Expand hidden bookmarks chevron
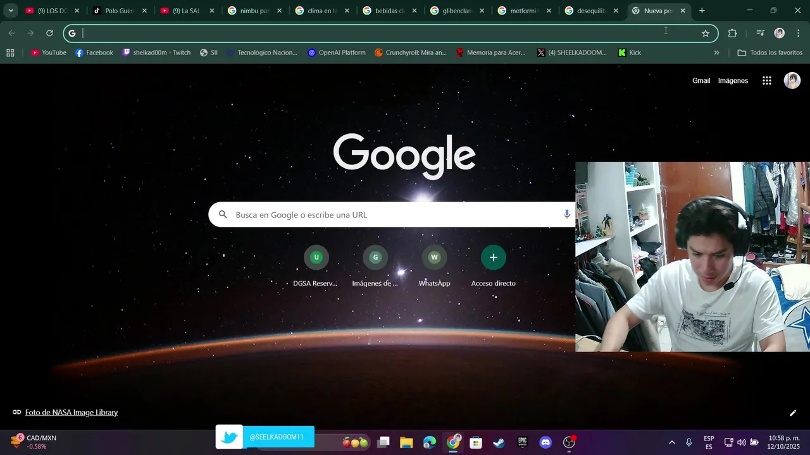810x455 pixels. pyautogui.click(x=716, y=53)
